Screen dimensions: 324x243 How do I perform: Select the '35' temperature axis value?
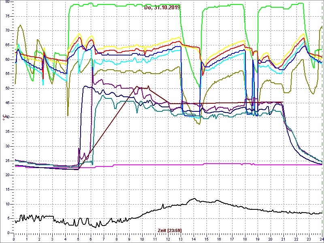click(x=8, y=132)
